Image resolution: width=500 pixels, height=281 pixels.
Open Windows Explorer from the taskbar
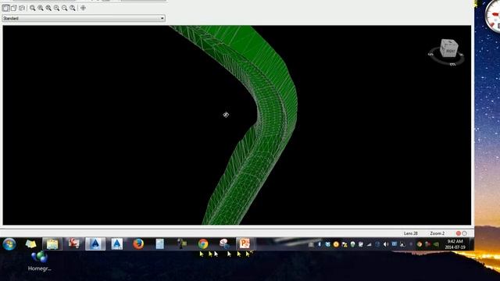(52, 244)
